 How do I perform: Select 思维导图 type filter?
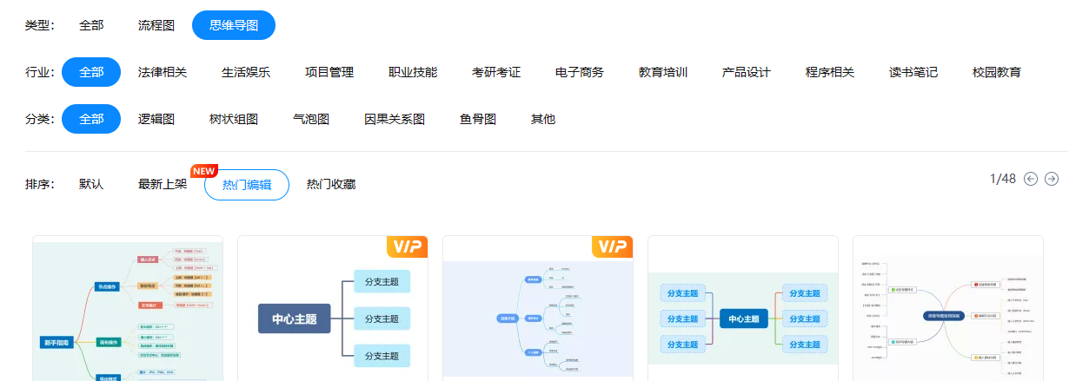(x=234, y=25)
